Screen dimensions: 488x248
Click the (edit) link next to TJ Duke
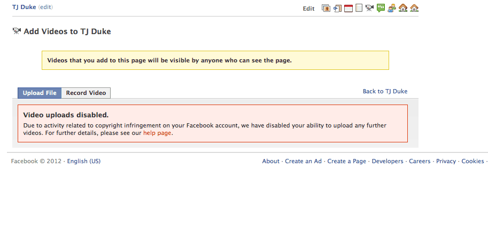point(45,7)
